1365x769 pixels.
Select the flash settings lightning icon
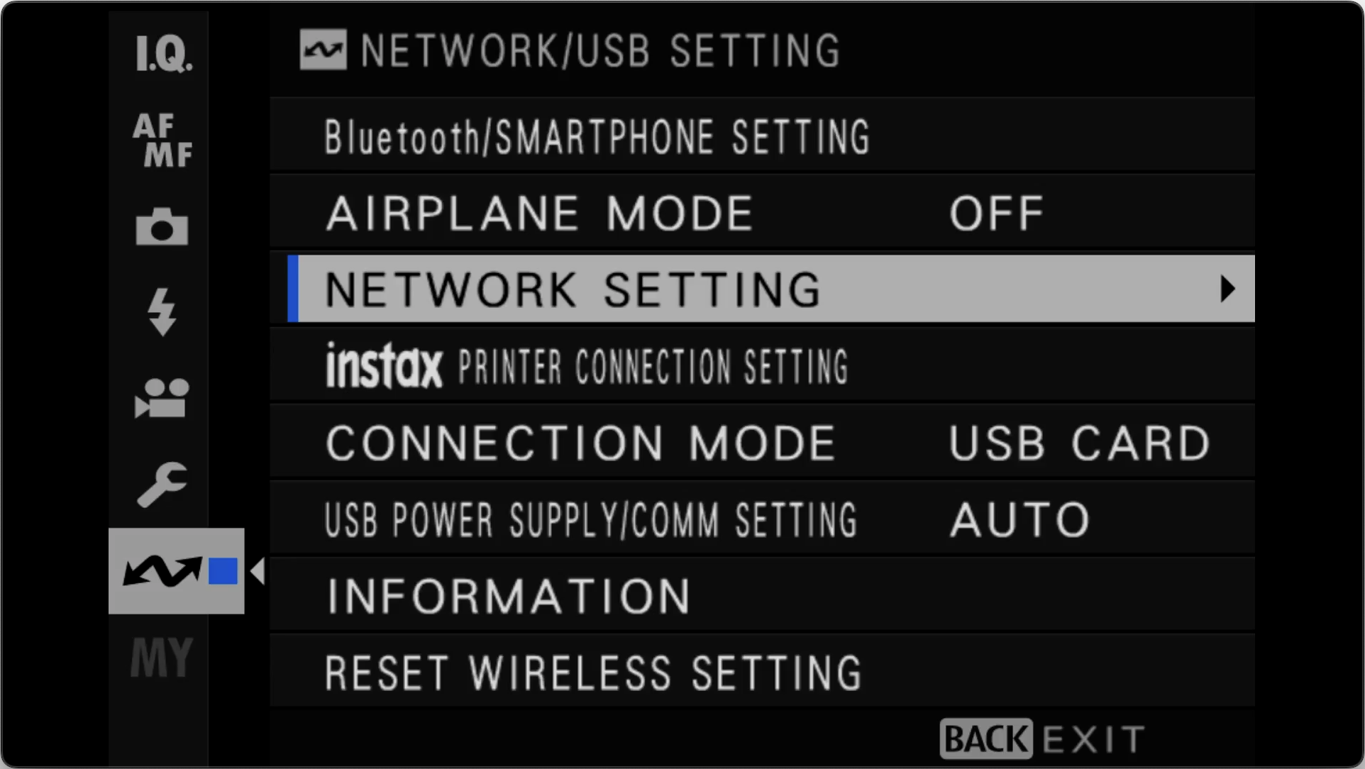[x=162, y=311]
